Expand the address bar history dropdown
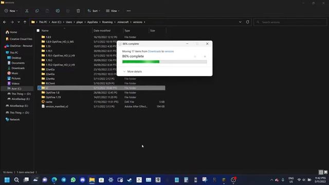Screen dimensions: 329x185 (240, 22)
